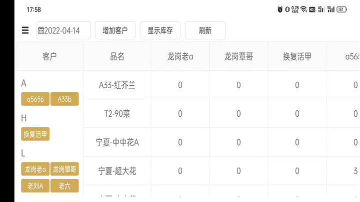Select customer tag 换复活甲
Viewport: 360px width, 202px height.
coord(35,134)
